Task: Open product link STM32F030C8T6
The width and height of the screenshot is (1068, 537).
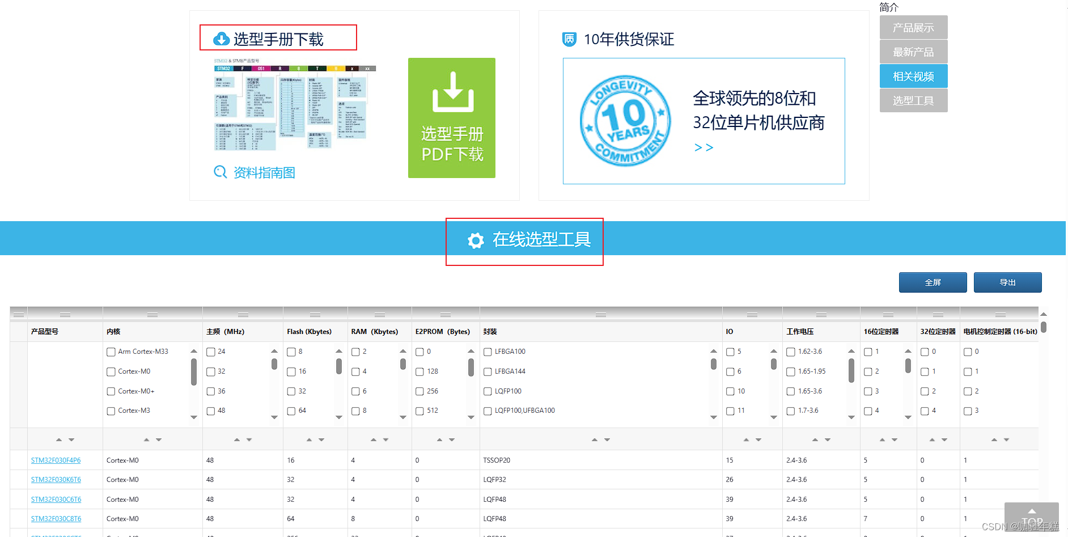Action: coord(56,519)
